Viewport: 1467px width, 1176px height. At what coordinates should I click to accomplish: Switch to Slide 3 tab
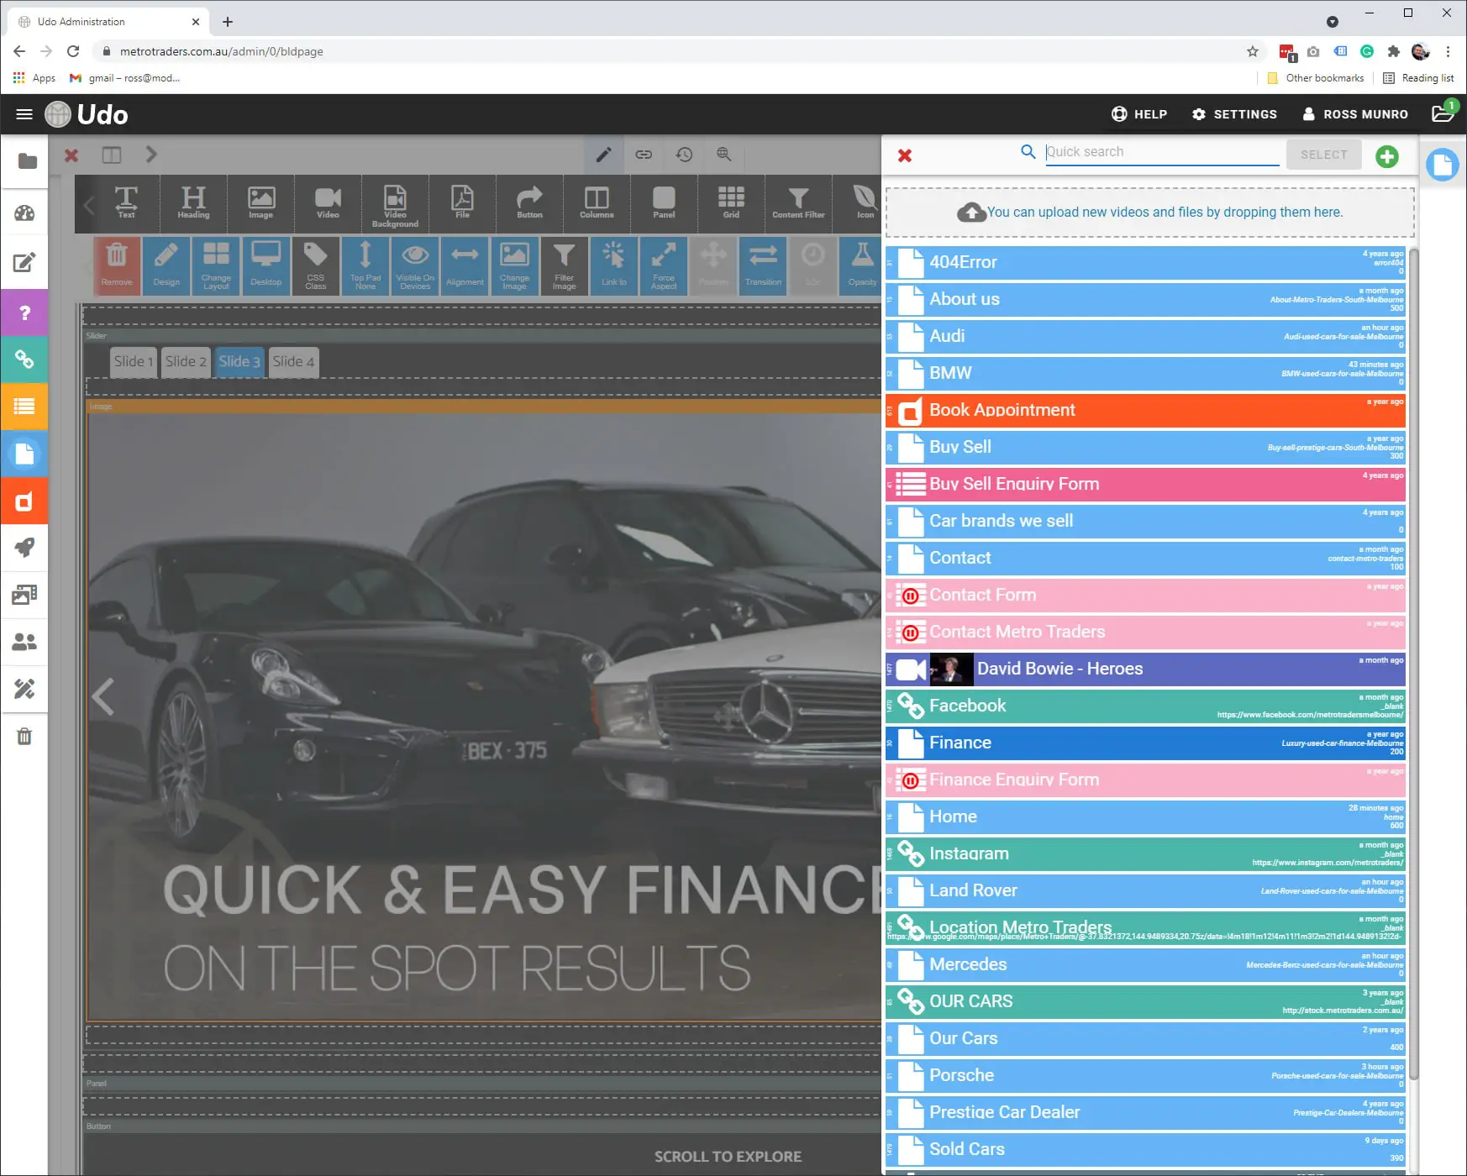coord(239,362)
